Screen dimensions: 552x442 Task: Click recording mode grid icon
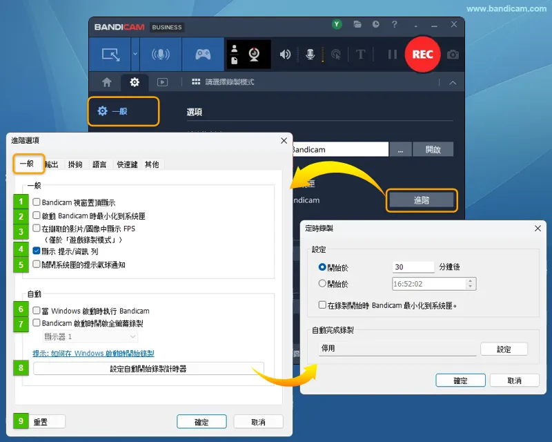click(x=196, y=81)
